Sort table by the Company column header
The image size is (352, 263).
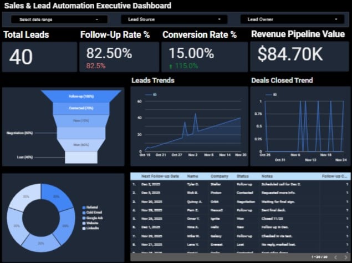pos(220,176)
